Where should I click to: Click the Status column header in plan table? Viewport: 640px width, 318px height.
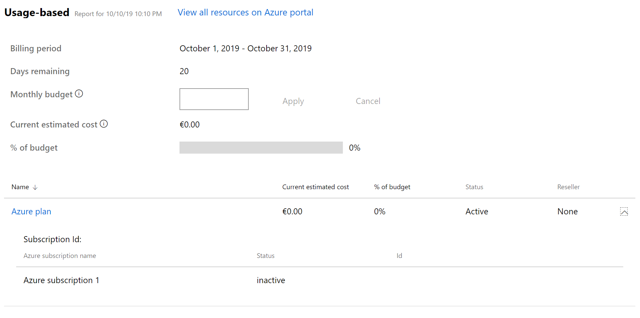click(474, 187)
